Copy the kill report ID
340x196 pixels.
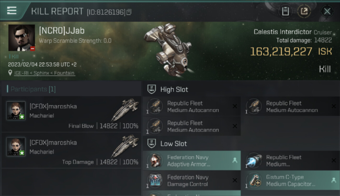coord(129,12)
